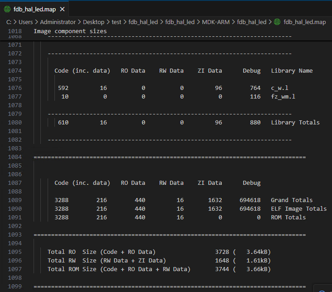Click 'Total ROM Size' line text
This screenshot has height=292, width=332.
click(x=119, y=269)
